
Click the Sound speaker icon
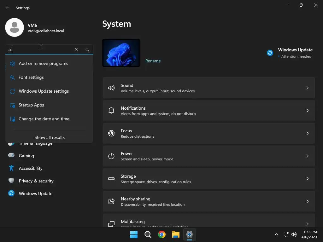click(x=111, y=88)
